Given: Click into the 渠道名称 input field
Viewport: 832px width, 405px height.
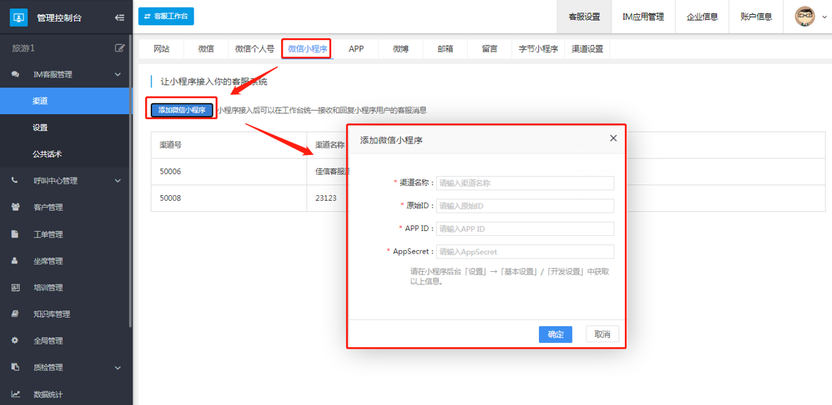Looking at the screenshot, I should click(x=525, y=183).
